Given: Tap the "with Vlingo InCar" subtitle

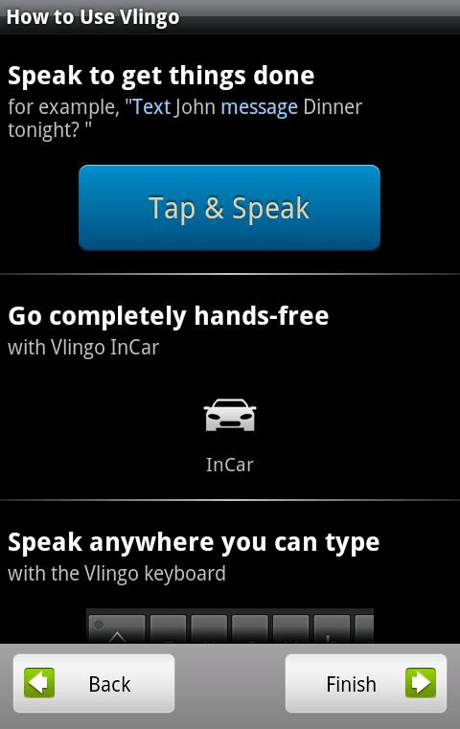Looking at the screenshot, I should [83, 348].
